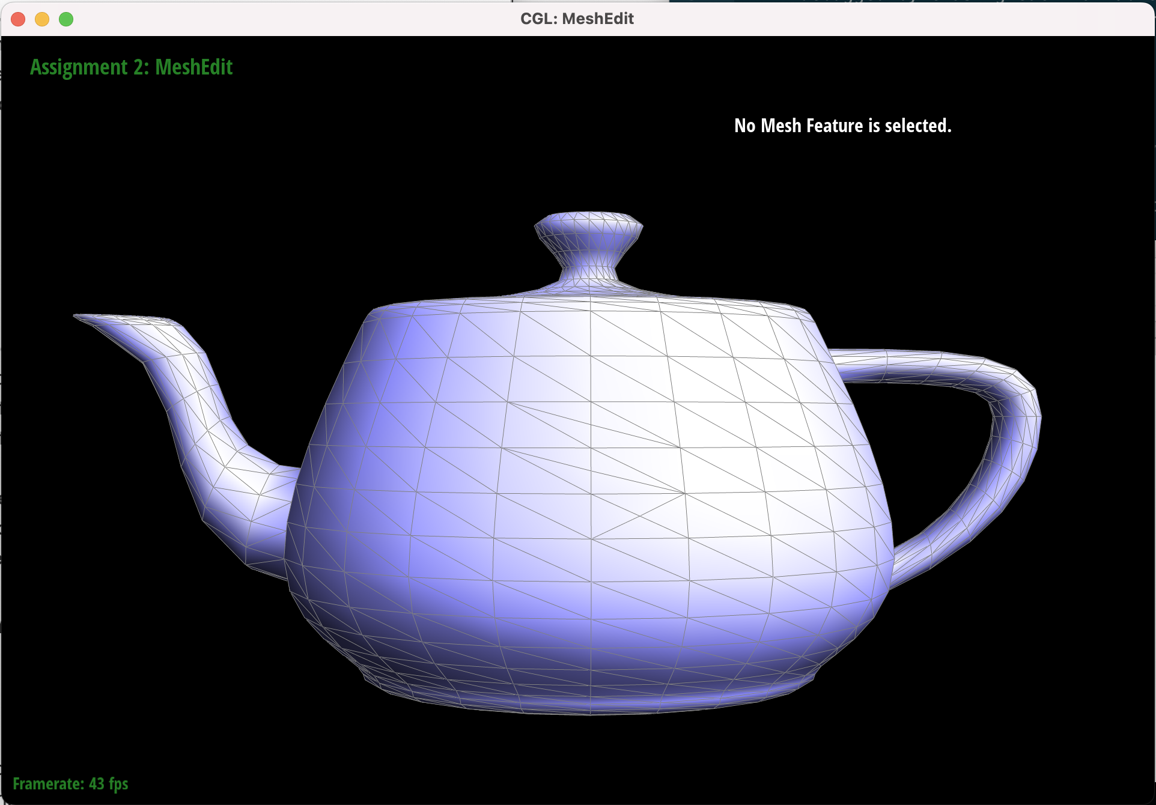Close the MeshEdit window with red button
The height and width of the screenshot is (805, 1156).
pyautogui.click(x=18, y=19)
